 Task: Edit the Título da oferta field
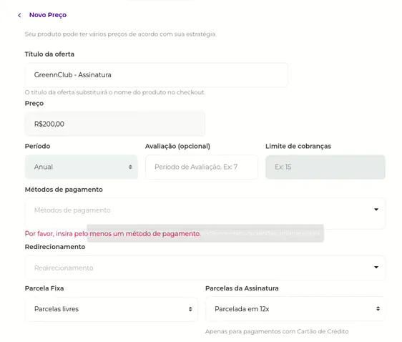coord(157,75)
